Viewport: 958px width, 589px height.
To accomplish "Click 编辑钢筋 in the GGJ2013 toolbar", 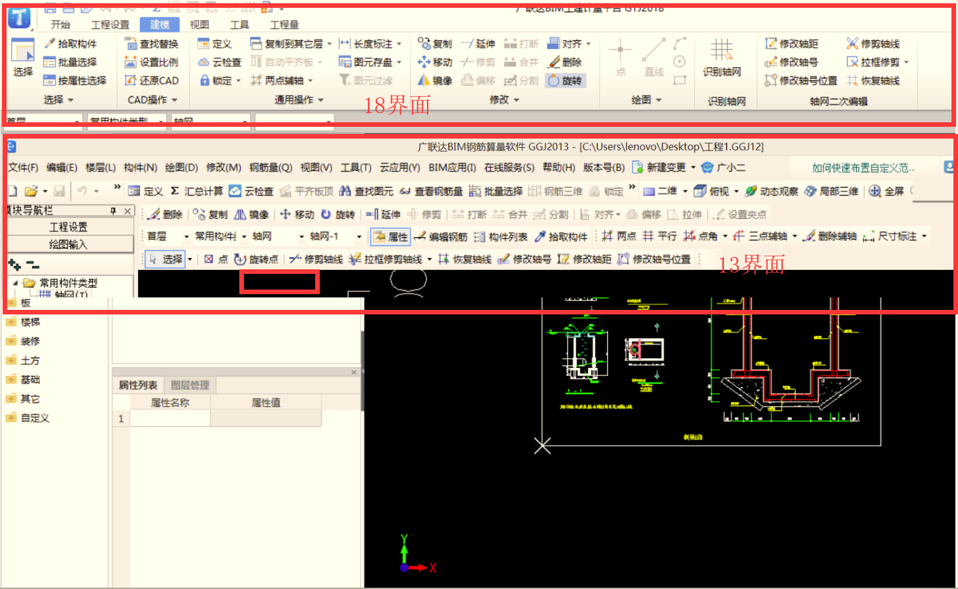I will tap(441, 237).
